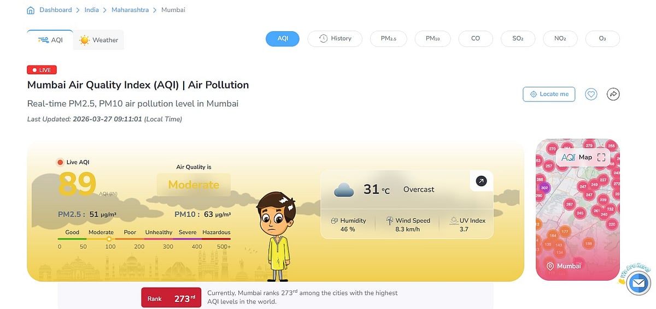Click the Live AQI red dot indicator

pyautogui.click(x=60, y=162)
